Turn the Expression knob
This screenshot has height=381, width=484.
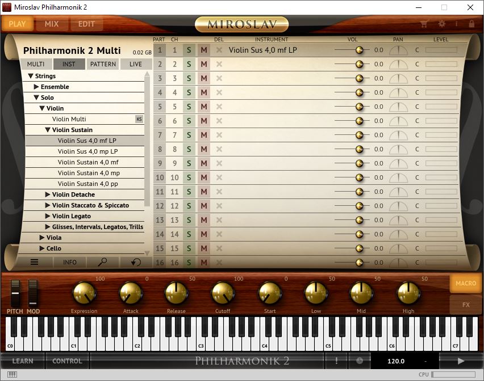[x=84, y=293]
